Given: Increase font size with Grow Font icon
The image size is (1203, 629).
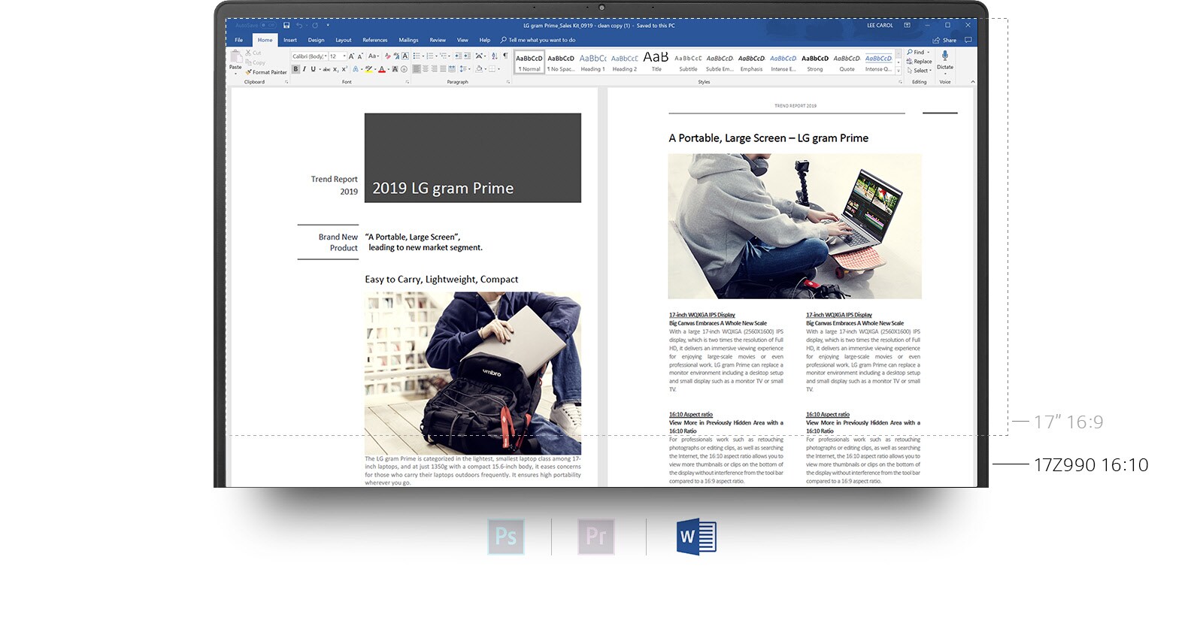Looking at the screenshot, I should (x=351, y=56).
